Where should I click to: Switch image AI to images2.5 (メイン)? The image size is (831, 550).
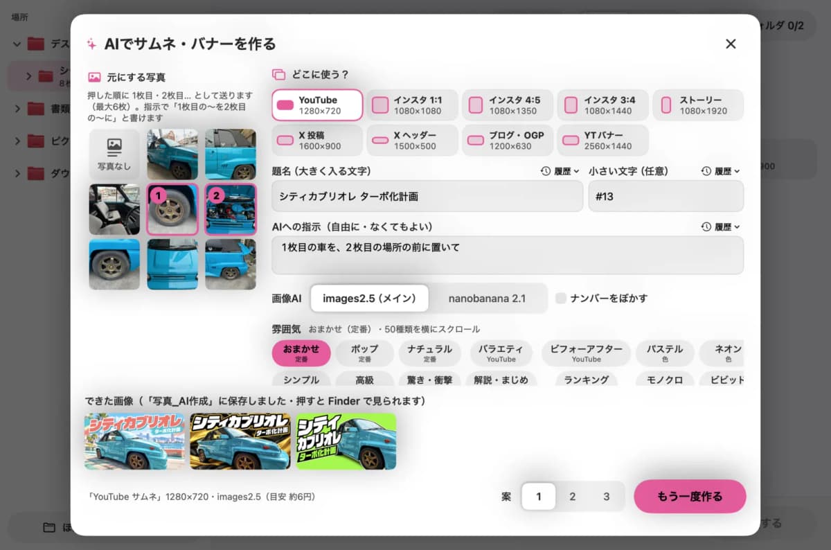[370, 299]
